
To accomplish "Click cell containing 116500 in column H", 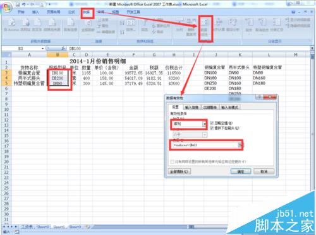I will (x=174, y=73).
